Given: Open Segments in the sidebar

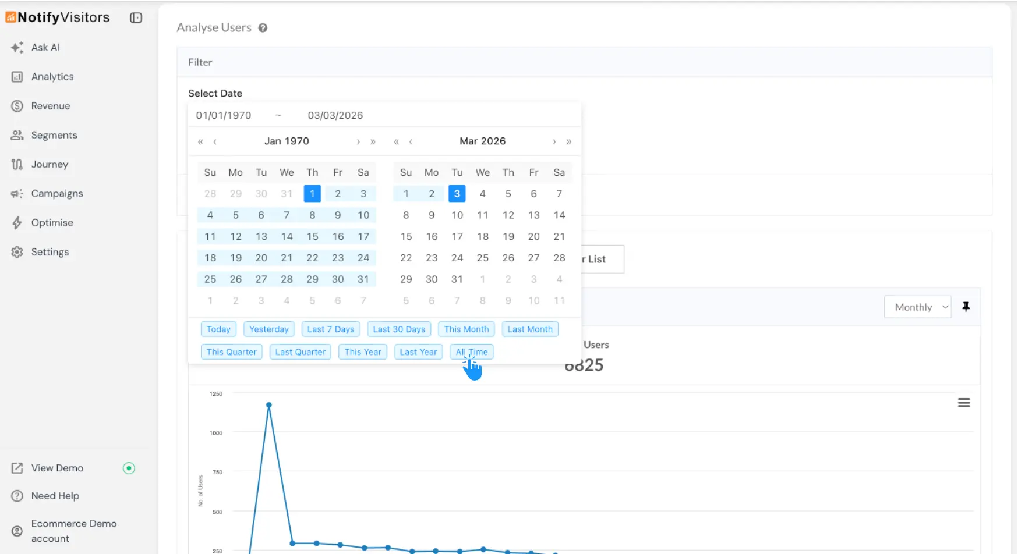Looking at the screenshot, I should coord(54,135).
